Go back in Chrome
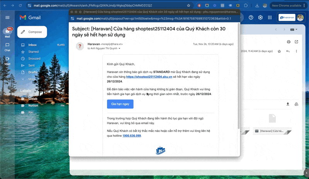This screenshot has width=309, height=179. point(5,5)
